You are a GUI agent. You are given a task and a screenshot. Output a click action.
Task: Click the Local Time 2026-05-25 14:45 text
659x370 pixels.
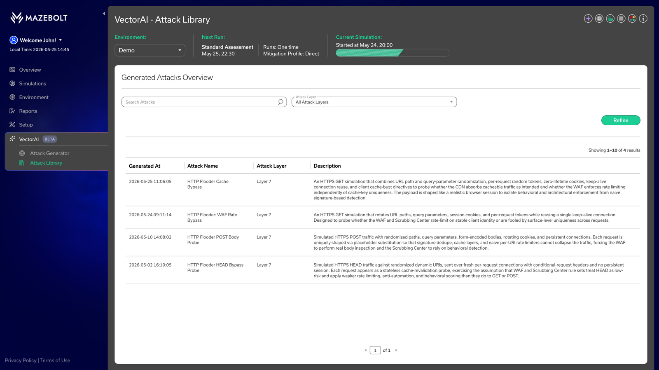(x=39, y=49)
